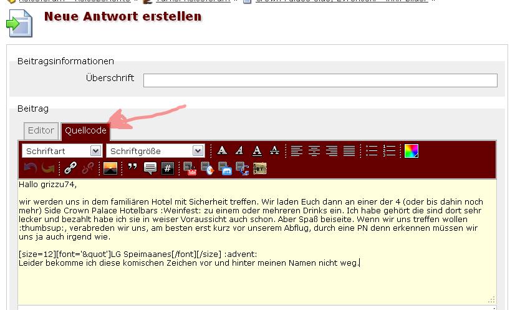Insert code block with hash icon
515x310 pixels.
coord(167,168)
